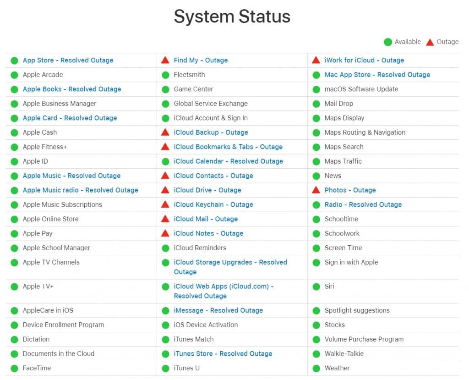Viewport: 469px width, 380px height.
Task: Click the System Status heading
Action: [x=232, y=17]
